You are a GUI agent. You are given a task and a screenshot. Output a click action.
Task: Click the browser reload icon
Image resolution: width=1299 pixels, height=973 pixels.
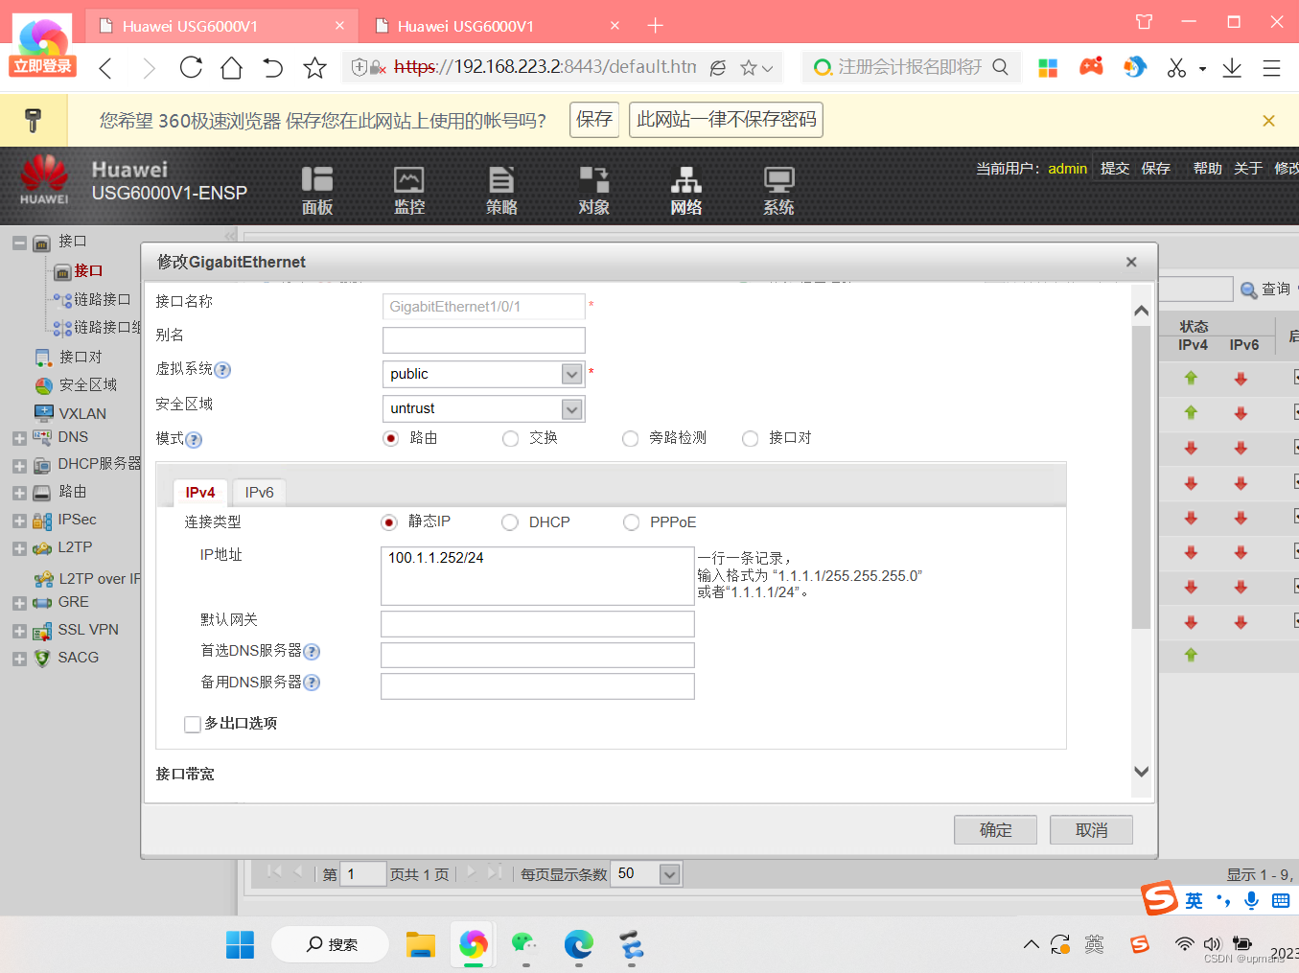[x=191, y=67]
